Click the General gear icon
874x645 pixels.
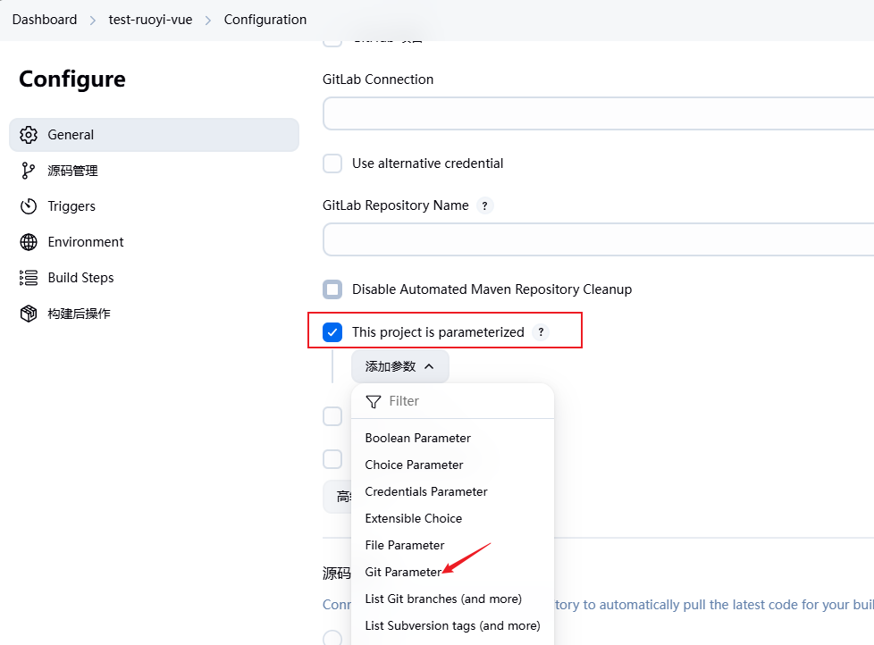pos(29,135)
